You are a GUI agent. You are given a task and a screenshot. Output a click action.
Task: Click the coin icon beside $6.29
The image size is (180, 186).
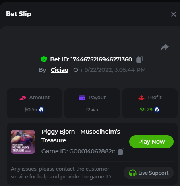(x=157, y=110)
